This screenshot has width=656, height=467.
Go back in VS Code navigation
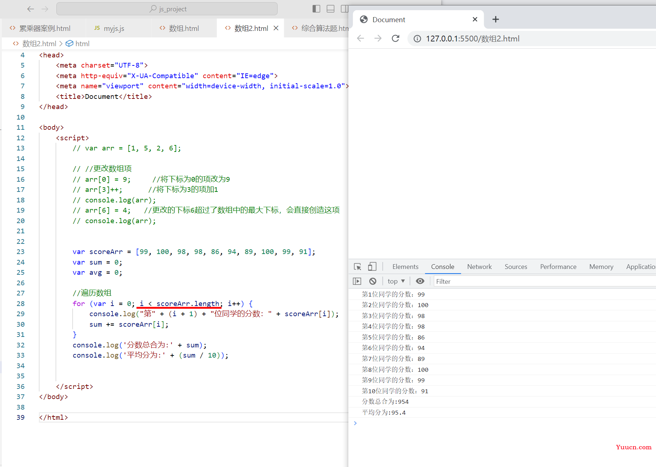pyautogui.click(x=31, y=9)
